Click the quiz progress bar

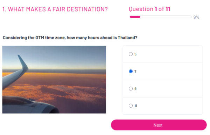160,17
